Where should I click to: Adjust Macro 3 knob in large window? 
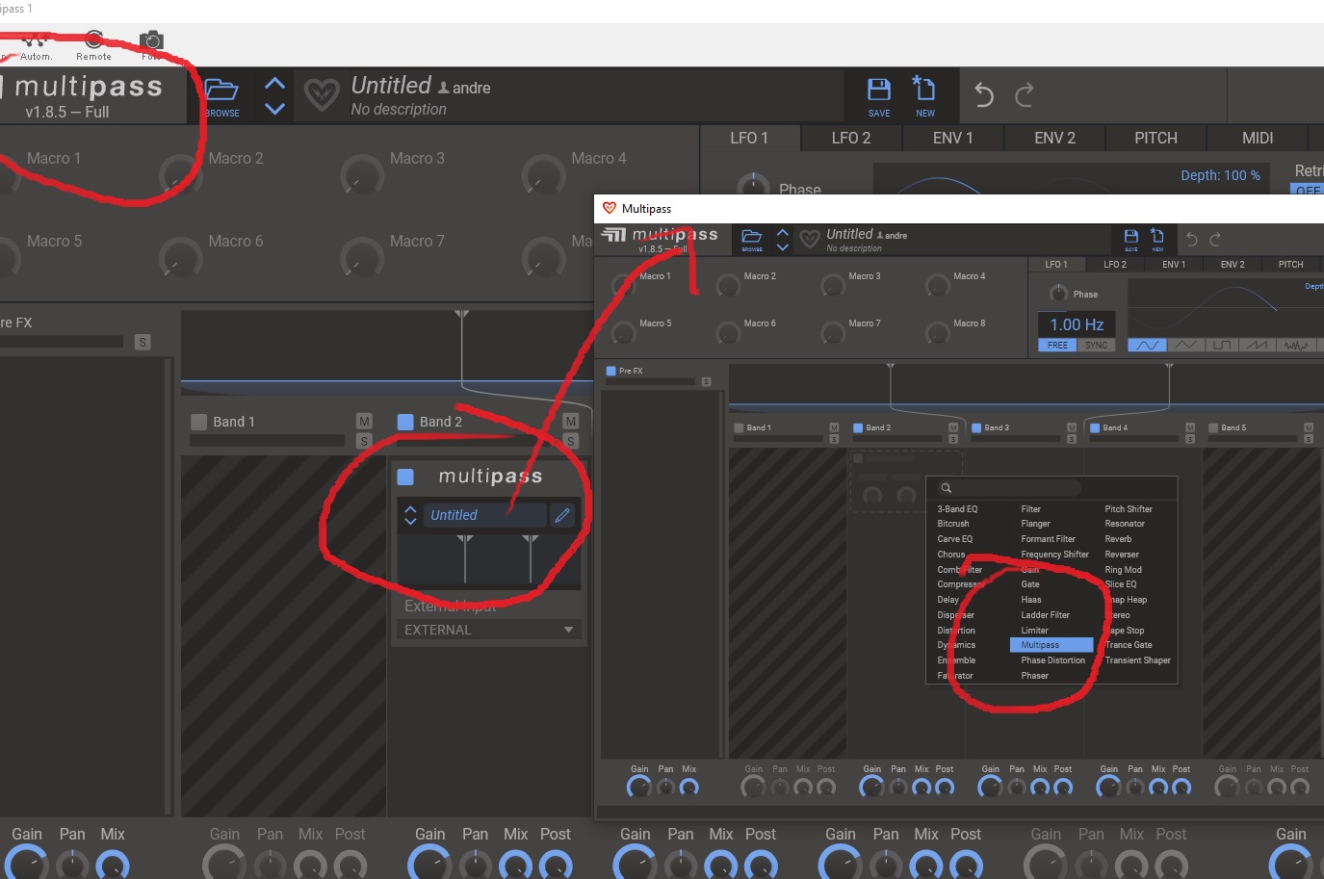pos(362,176)
